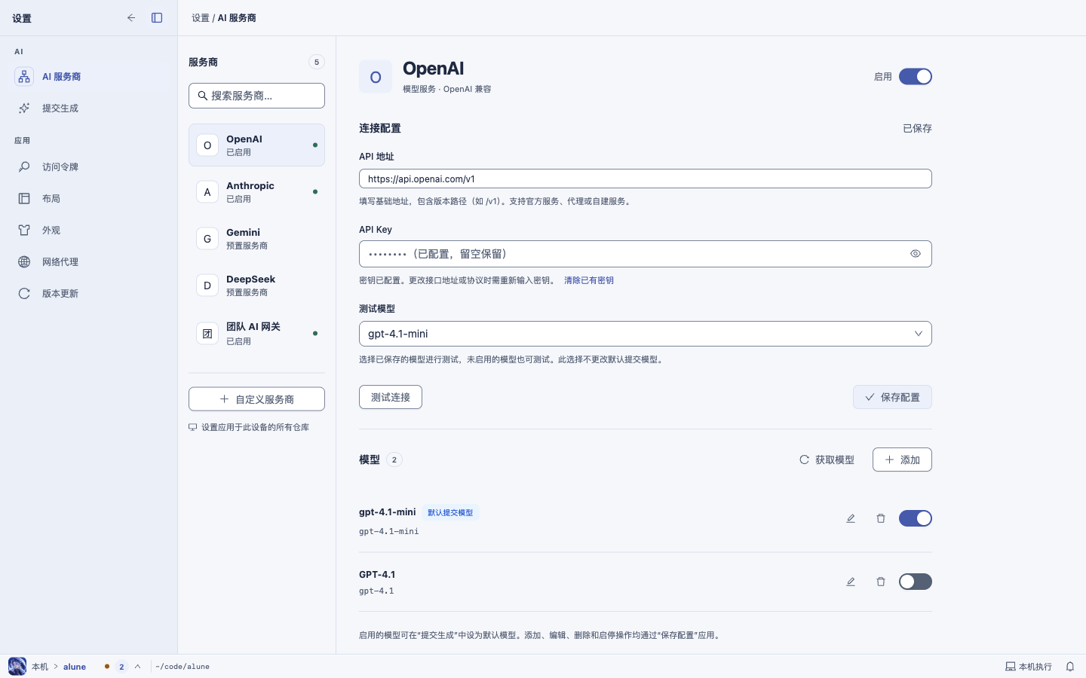The width and height of the screenshot is (1086, 678).
Task: Click the avatar icon in status bar
Action: pos(17,667)
